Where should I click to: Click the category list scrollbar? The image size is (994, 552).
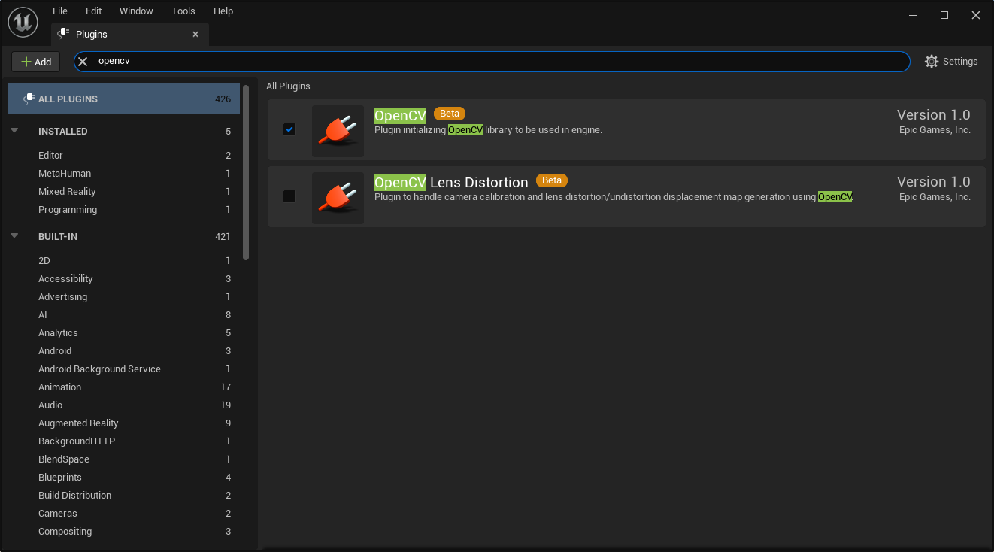[246, 172]
